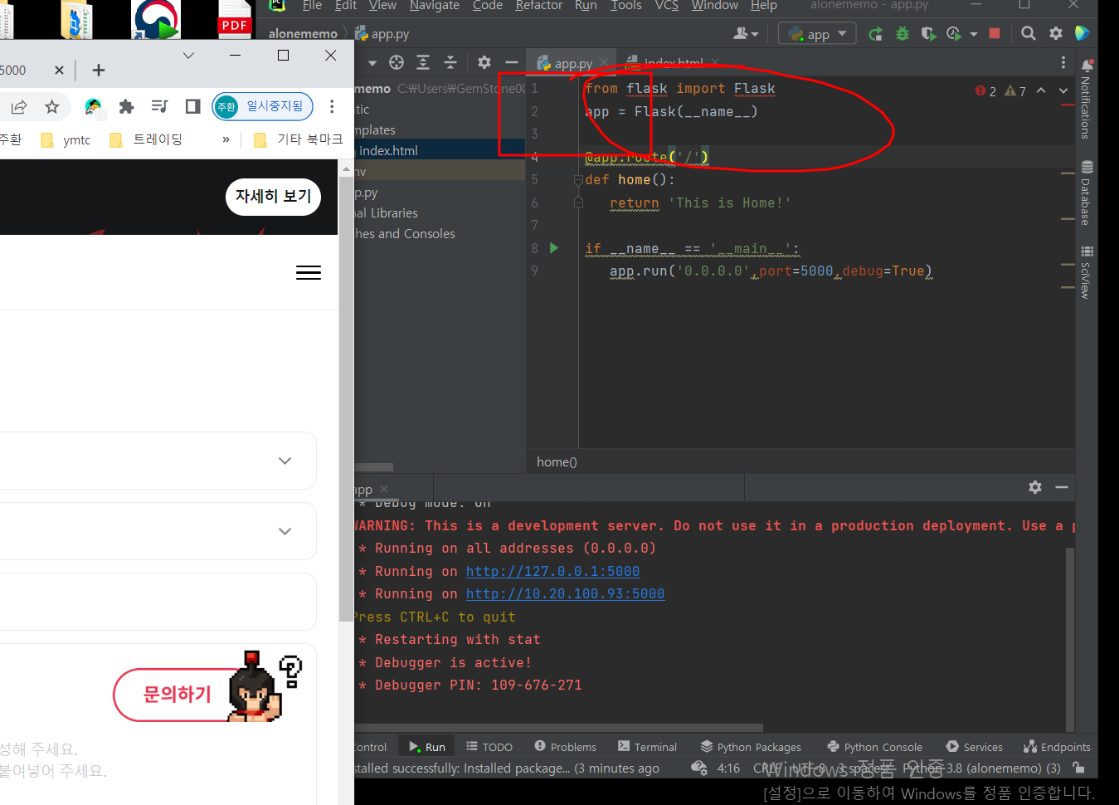This screenshot has width=1119, height=805.
Task: Open the 트레이딩 bookmark folder
Action: tap(146, 139)
